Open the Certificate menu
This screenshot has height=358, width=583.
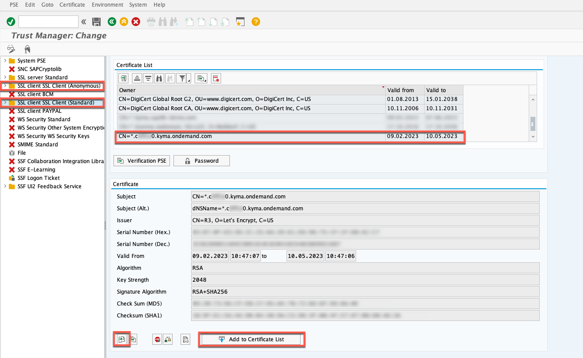coord(72,5)
